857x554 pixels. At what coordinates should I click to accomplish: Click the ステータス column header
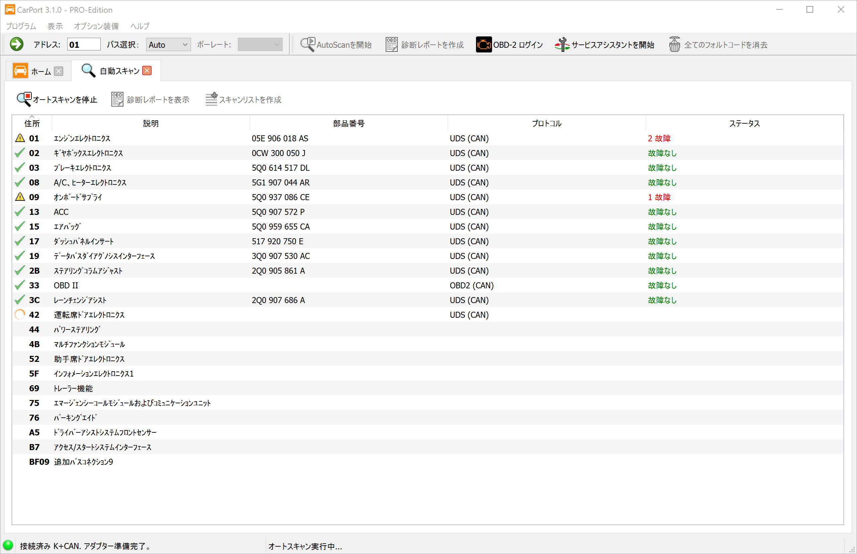744,123
